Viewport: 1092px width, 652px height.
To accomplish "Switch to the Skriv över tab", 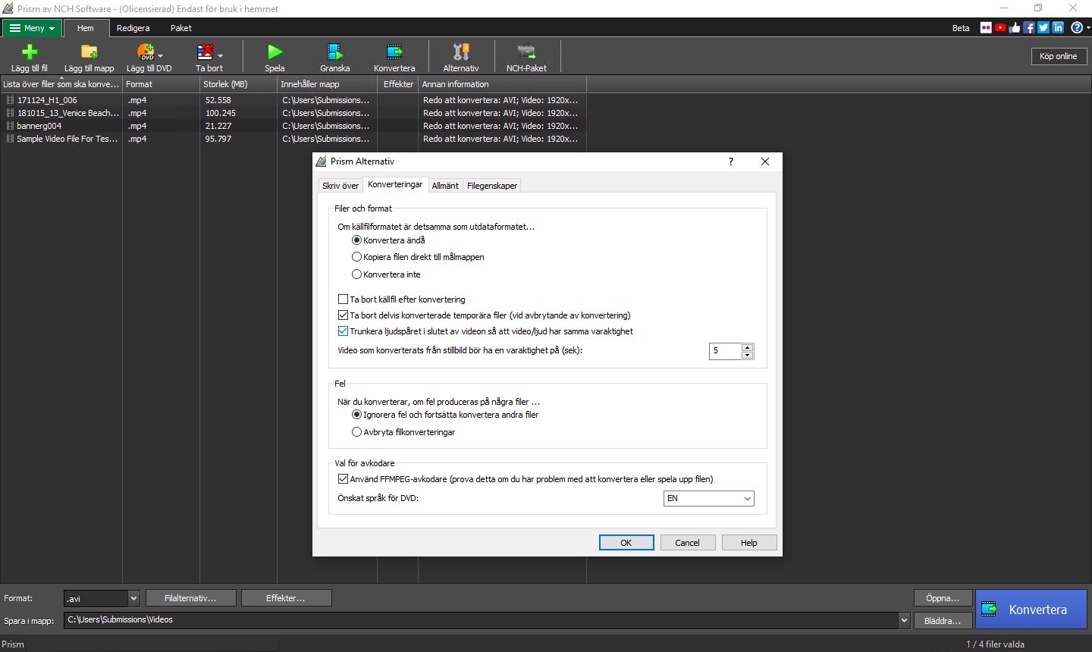I will (x=340, y=186).
